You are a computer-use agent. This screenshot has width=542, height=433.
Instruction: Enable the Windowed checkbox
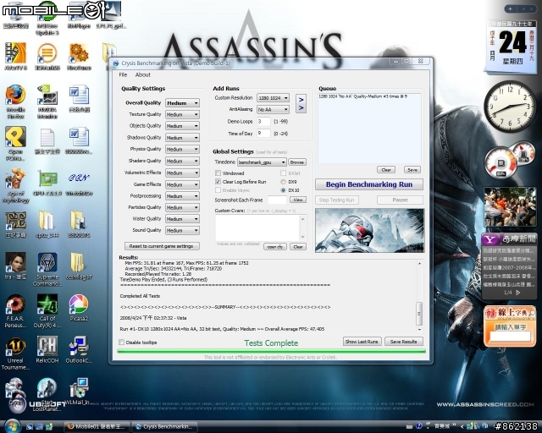pos(218,173)
